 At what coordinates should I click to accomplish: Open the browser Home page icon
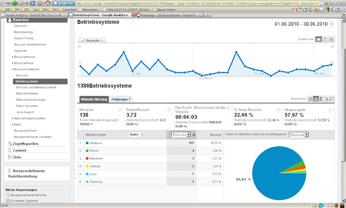coord(48,3)
